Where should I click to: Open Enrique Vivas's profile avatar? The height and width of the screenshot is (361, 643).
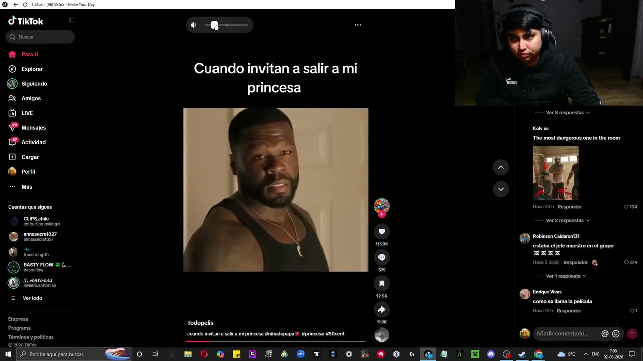click(525, 294)
